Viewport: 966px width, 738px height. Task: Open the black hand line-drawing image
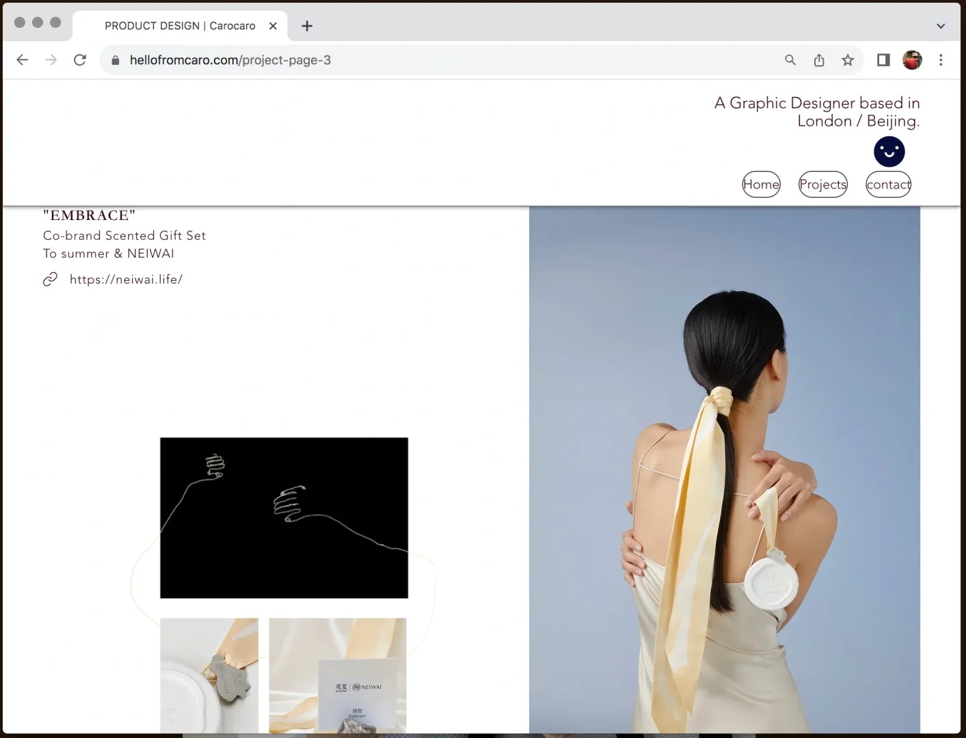click(284, 518)
